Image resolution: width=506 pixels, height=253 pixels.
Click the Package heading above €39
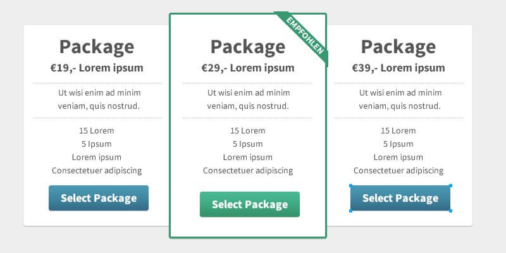pyautogui.click(x=398, y=47)
